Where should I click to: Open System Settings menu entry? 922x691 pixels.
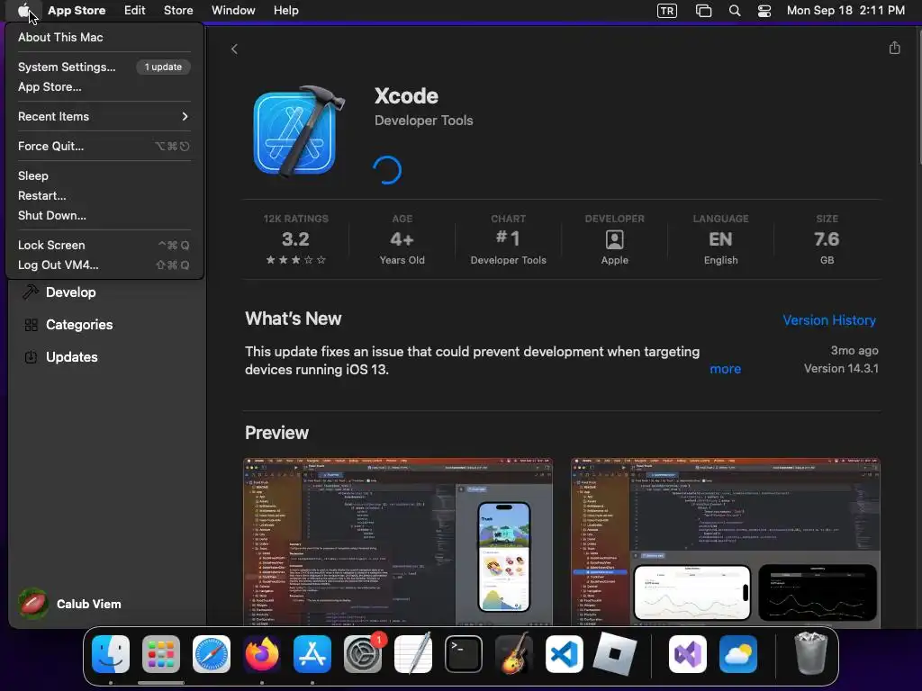coord(104,67)
